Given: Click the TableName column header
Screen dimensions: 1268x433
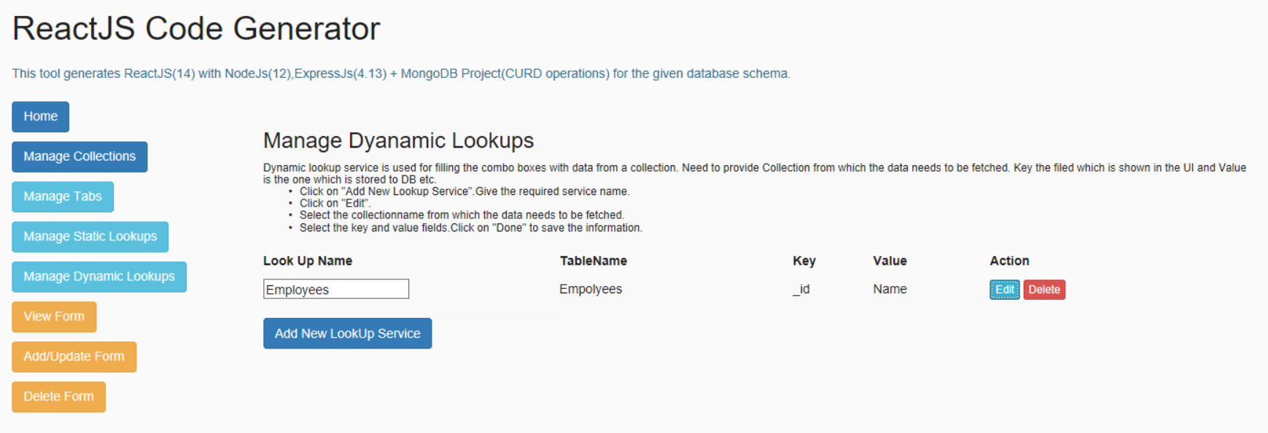Looking at the screenshot, I should tap(594, 261).
